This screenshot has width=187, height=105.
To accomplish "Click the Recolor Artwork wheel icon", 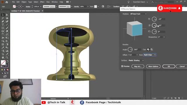I will pos(103,6).
